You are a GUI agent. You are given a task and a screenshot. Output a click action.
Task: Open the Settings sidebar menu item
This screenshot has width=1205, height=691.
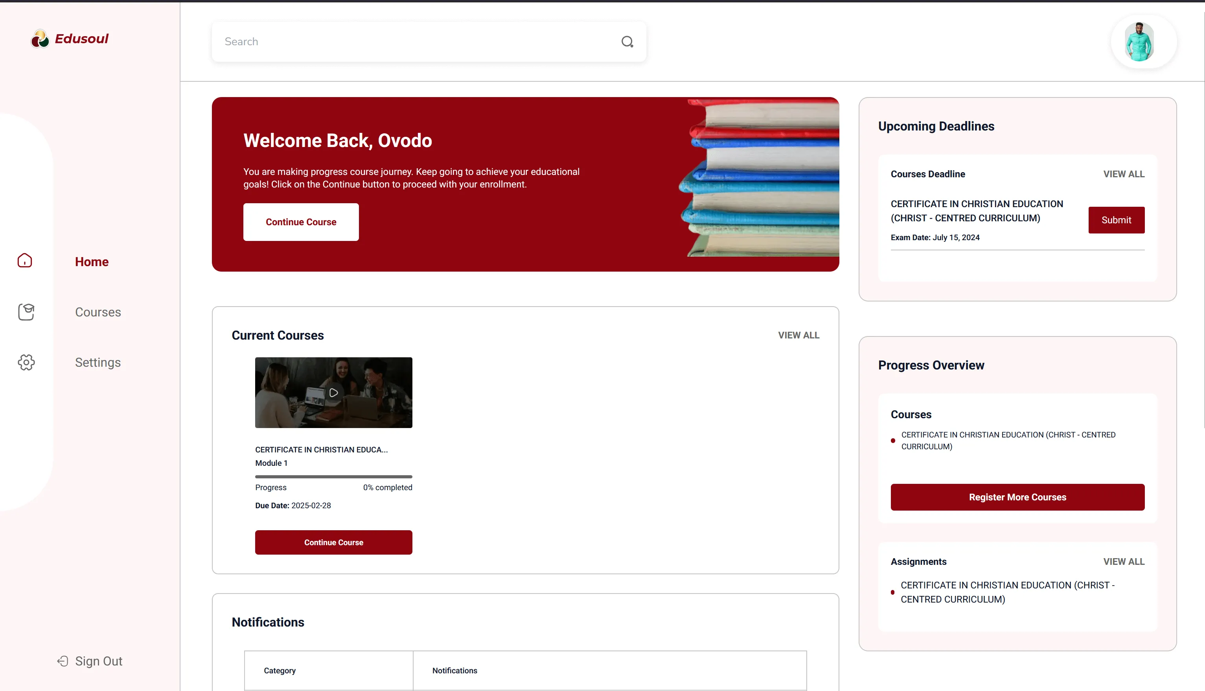coord(98,362)
